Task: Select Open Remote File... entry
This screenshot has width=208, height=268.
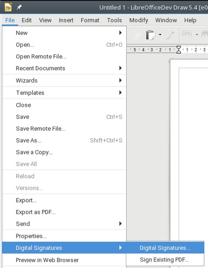Action: point(64,56)
